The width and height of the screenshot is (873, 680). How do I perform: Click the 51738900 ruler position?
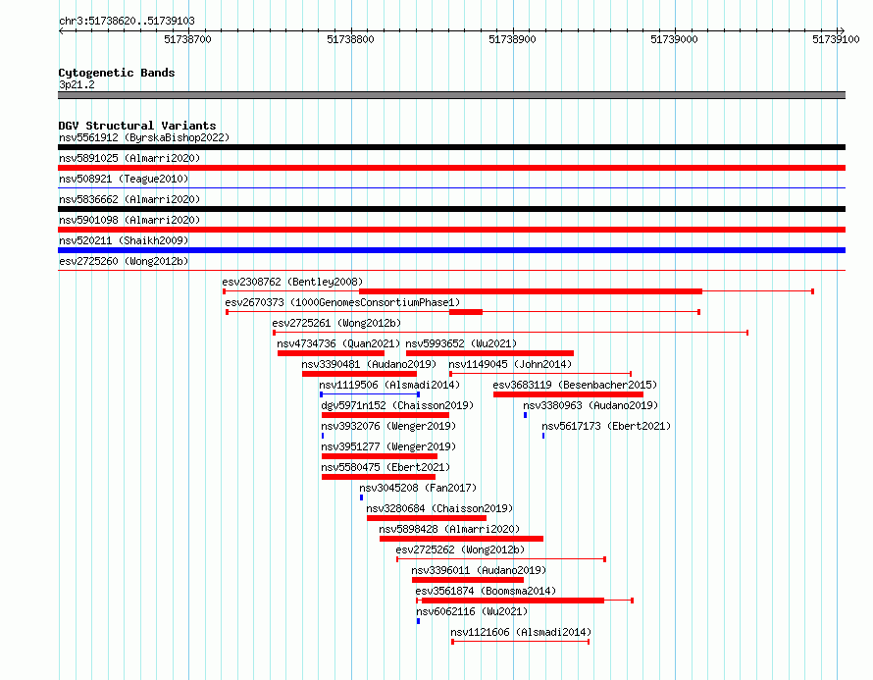pyautogui.click(x=512, y=39)
